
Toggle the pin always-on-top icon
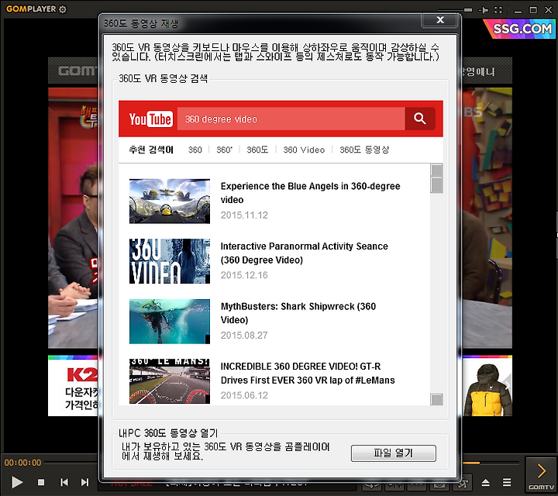(x=484, y=10)
